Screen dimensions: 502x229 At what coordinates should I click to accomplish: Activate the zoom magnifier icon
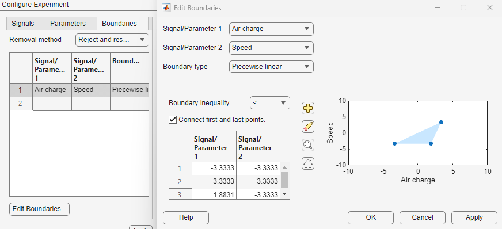pyautogui.click(x=308, y=145)
